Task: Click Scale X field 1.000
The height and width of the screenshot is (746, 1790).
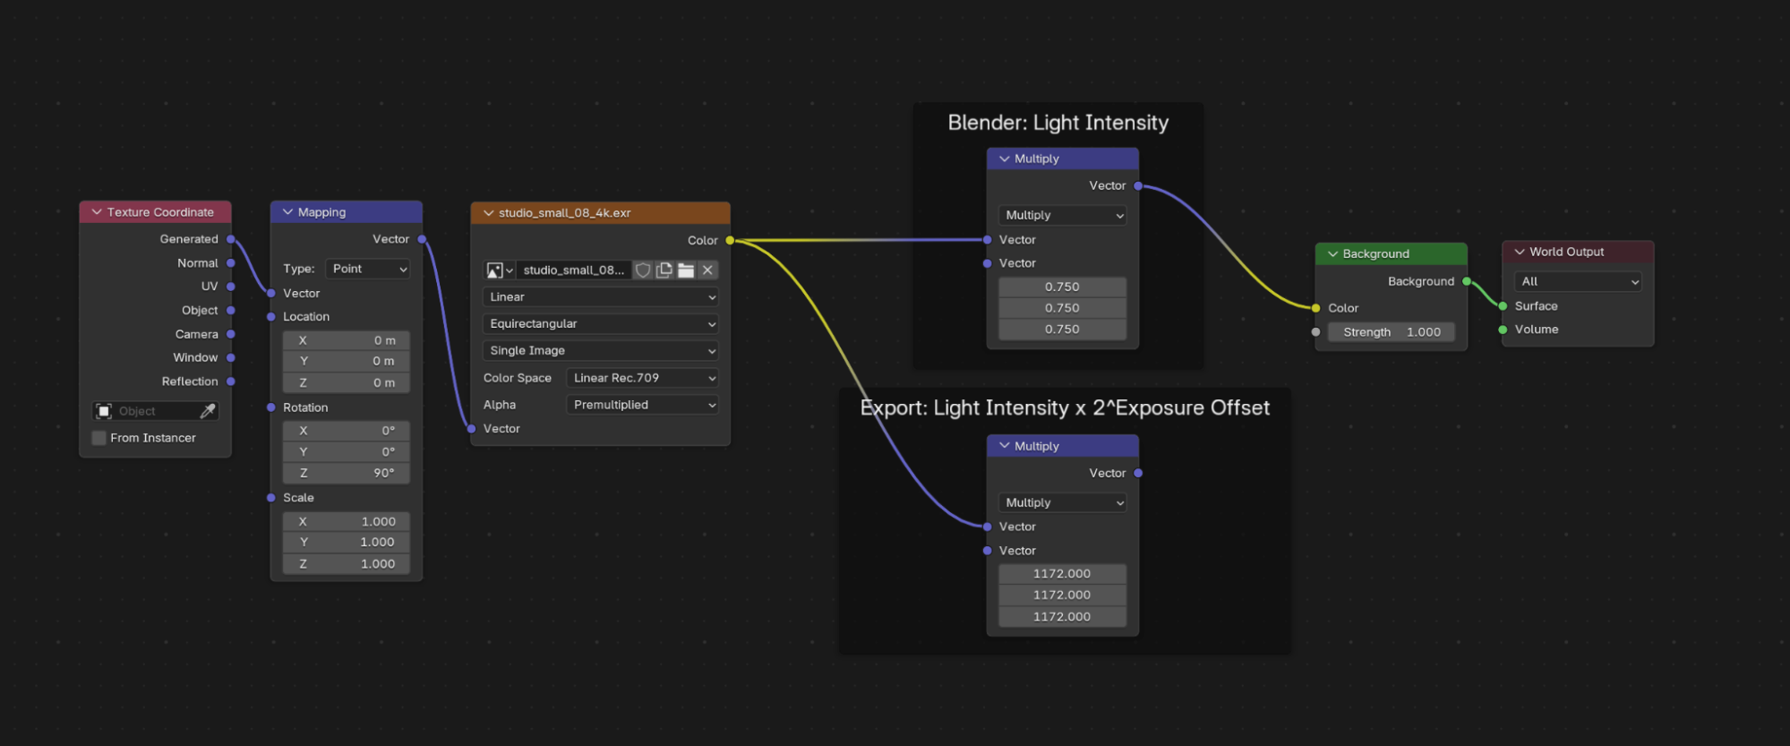Action: [x=346, y=521]
